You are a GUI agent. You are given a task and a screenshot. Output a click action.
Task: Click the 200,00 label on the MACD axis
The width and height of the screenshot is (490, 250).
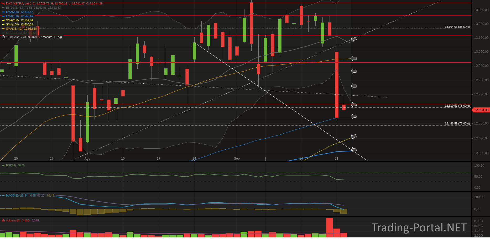click(x=479, y=197)
